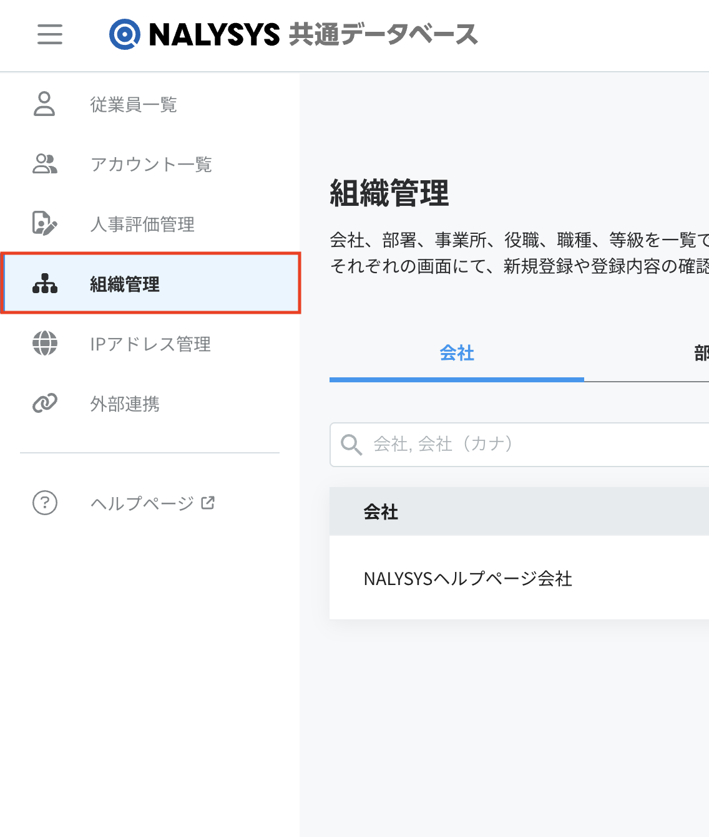This screenshot has height=837, width=709.
Task: Click the 会社 column header
Action: coord(381,512)
